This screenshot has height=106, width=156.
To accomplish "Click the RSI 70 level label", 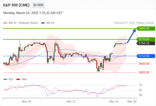I will tap(140, 85).
